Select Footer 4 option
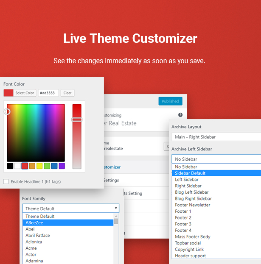The image size is (261, 264). [x=216, y=231]
